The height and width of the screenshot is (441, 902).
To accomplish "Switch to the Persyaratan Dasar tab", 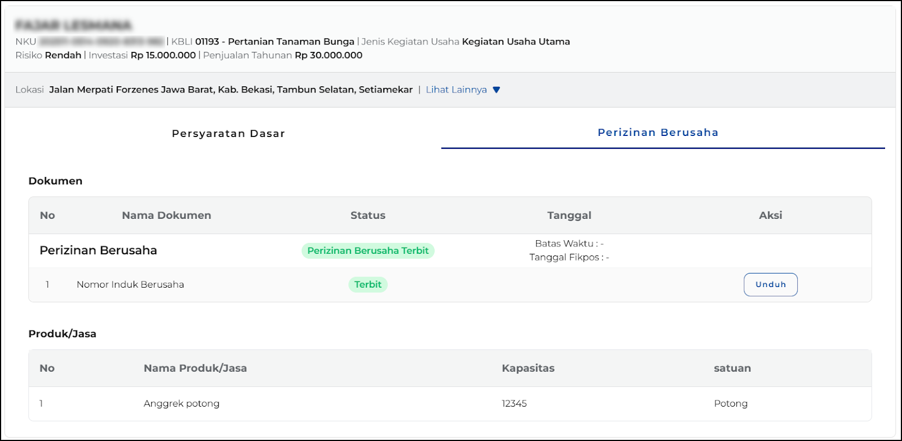I will pos(228,134).
